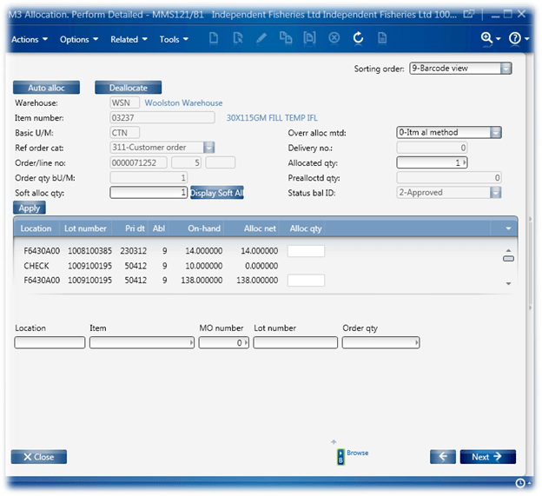The width and height of the screenshot is (542, 496).
Task: Click the Soft alloc qty input field
Action: [149, 193]
